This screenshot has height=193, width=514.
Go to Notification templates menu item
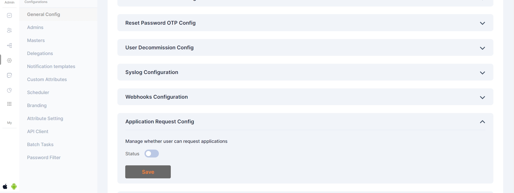click(x=51, y=66)
